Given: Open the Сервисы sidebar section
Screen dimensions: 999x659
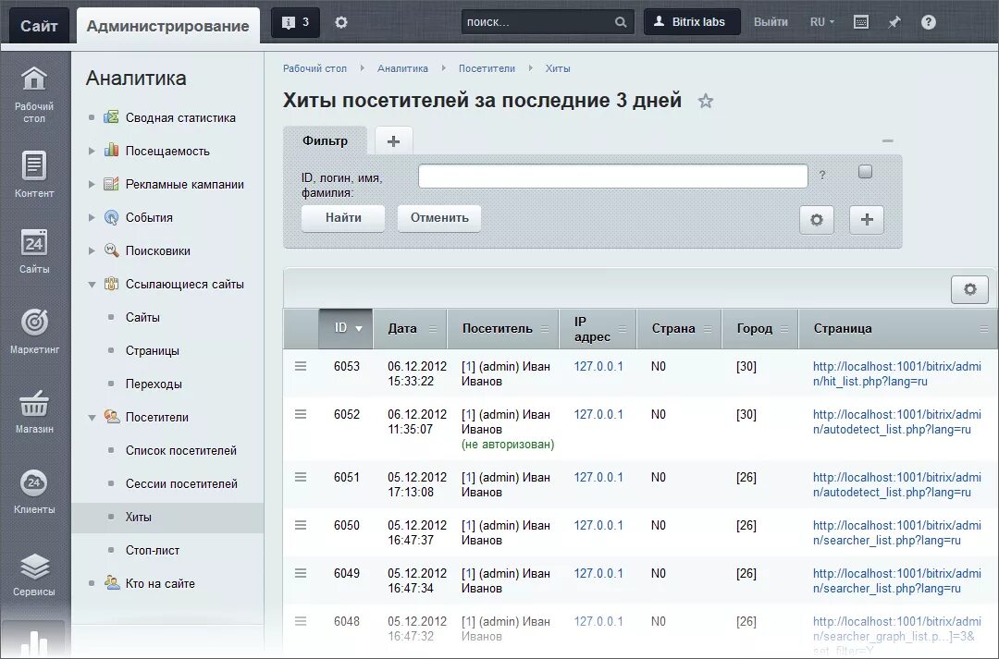Looking at the screenshot, I should [x=34, y=574].
